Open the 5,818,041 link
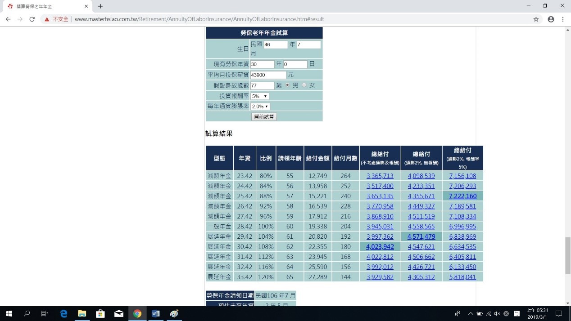The width and height of the screenshot is (571, 321). [462, 277]
